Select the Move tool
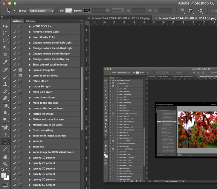Viewport: 217px width, 189px height. click(5, 26)
